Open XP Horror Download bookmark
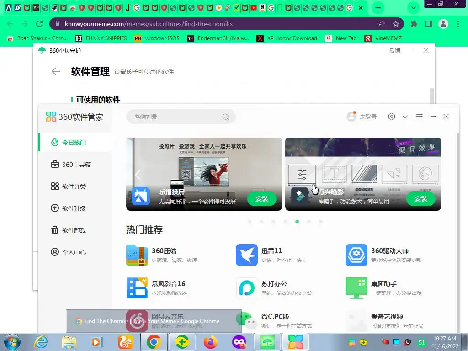The image size is (468, 351). pos(287,38)
